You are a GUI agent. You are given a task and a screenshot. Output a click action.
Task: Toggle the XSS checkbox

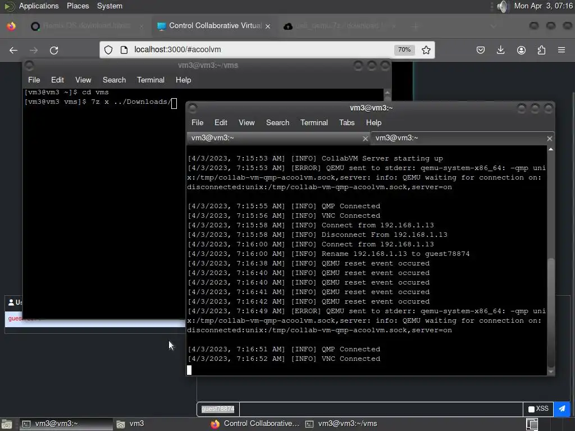(x=531, y=409)
